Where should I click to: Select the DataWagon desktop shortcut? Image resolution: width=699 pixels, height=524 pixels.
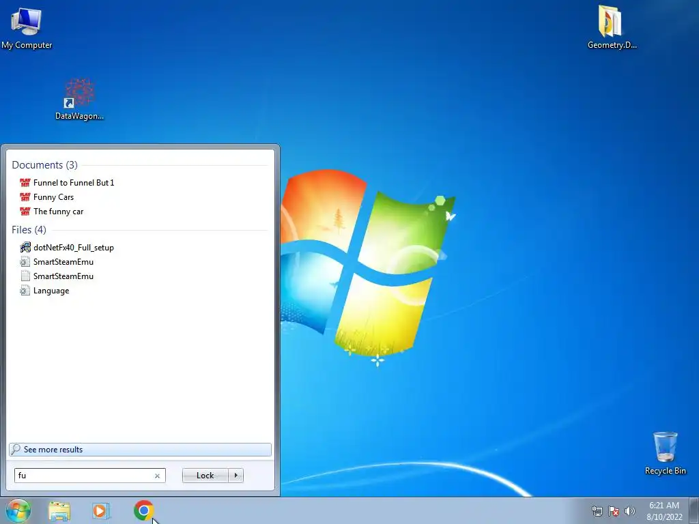click(x=79, y=99)
